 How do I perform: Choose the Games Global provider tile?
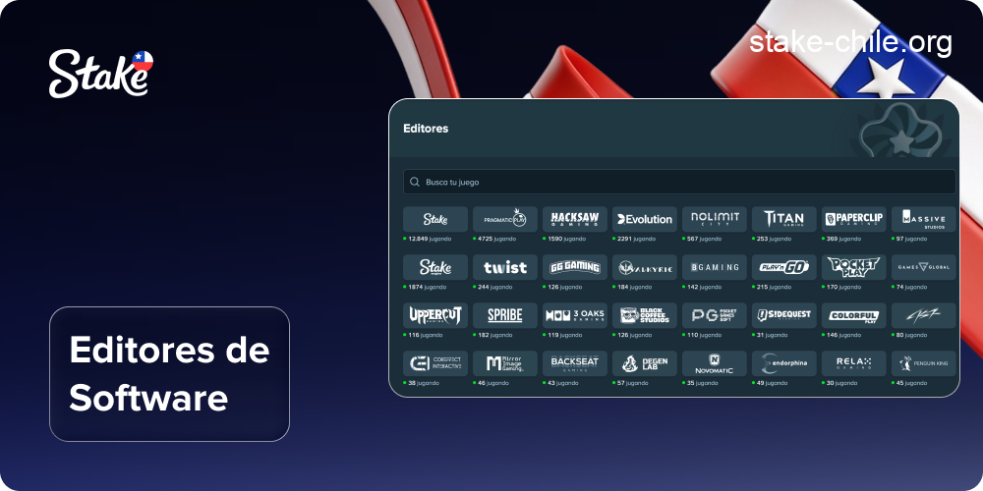click(924, 267)
